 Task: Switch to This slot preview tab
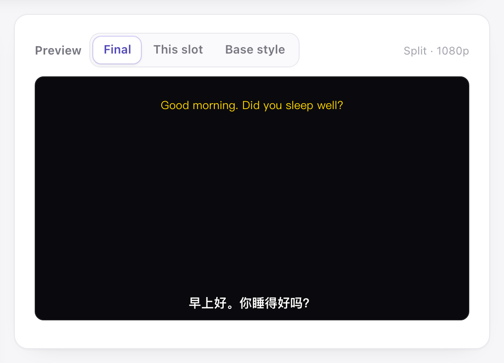(178, 50)
